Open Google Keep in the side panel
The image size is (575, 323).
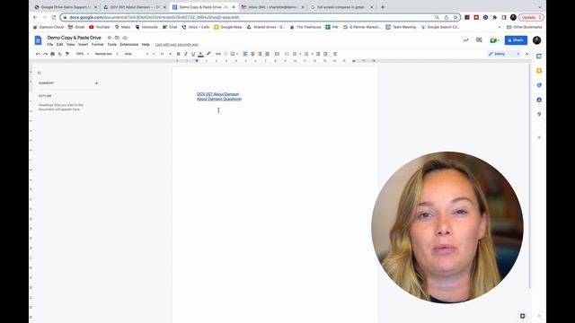coord(539,71)
